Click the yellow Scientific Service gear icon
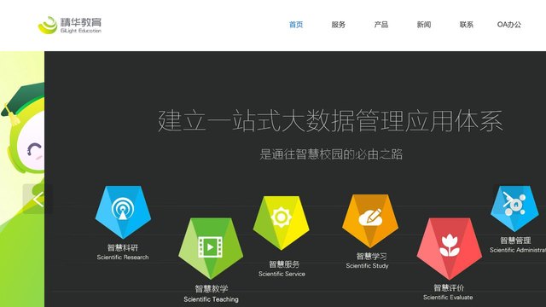 point(281,223)
